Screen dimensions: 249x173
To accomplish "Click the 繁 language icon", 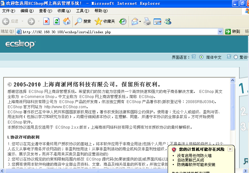I will (229, 56).
